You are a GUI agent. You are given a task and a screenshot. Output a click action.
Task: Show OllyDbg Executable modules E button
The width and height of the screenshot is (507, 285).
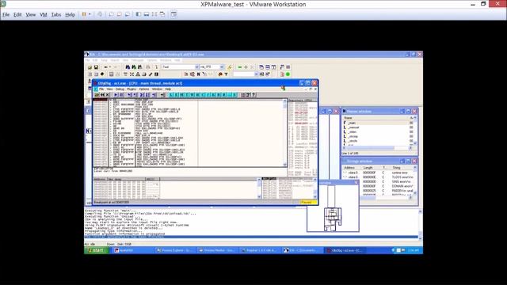176,95
